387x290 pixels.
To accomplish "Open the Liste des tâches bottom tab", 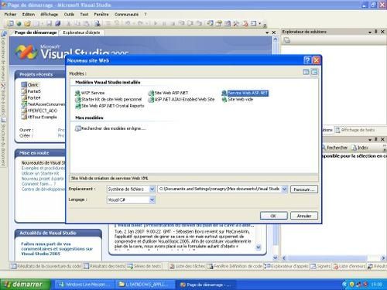I will tap(187, 266).
